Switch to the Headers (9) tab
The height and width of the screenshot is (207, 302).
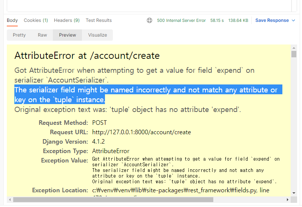[x=67, y=20]
